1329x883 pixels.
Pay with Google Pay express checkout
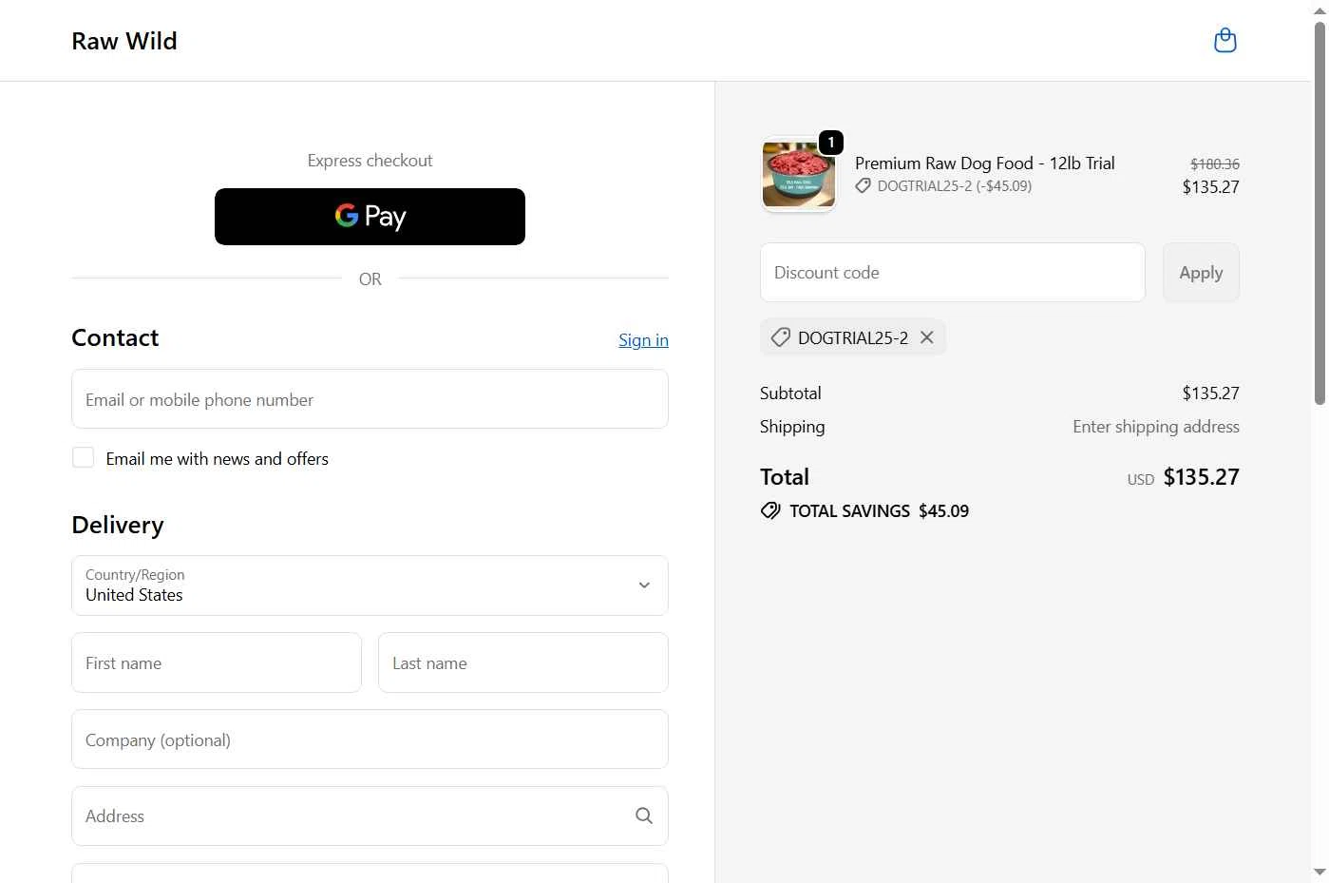pyautogui.click(x=370, y=217)
